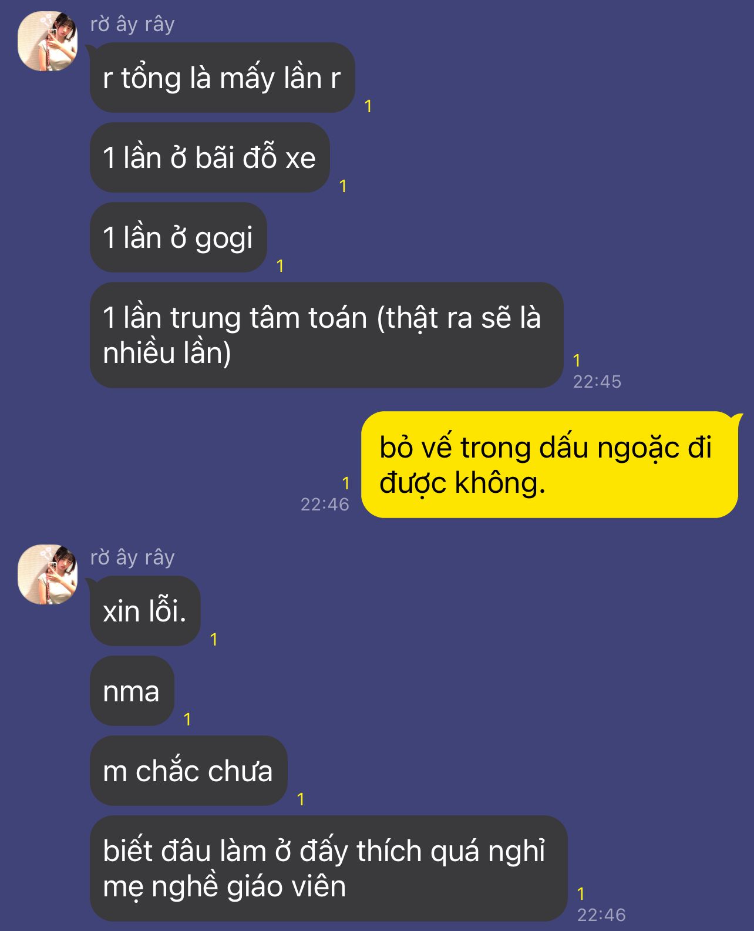The height and width of the screenshot is (931, 754).
Task: Select the message "1 lần ở gogi"
Action: [178, 237]
